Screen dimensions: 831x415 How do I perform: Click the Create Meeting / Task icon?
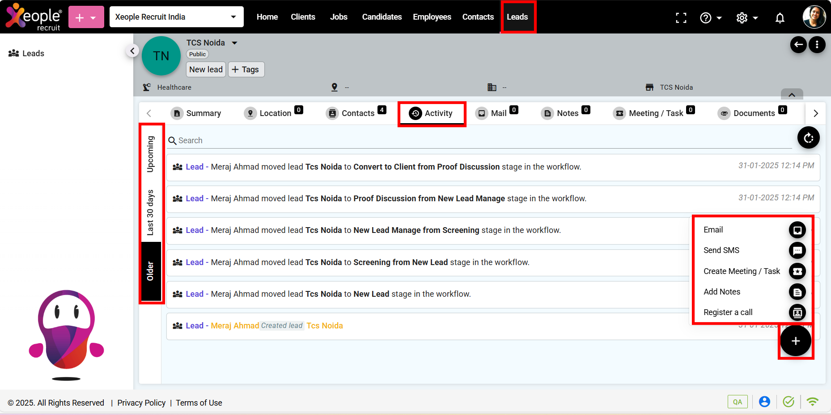[x=797, y=271]
